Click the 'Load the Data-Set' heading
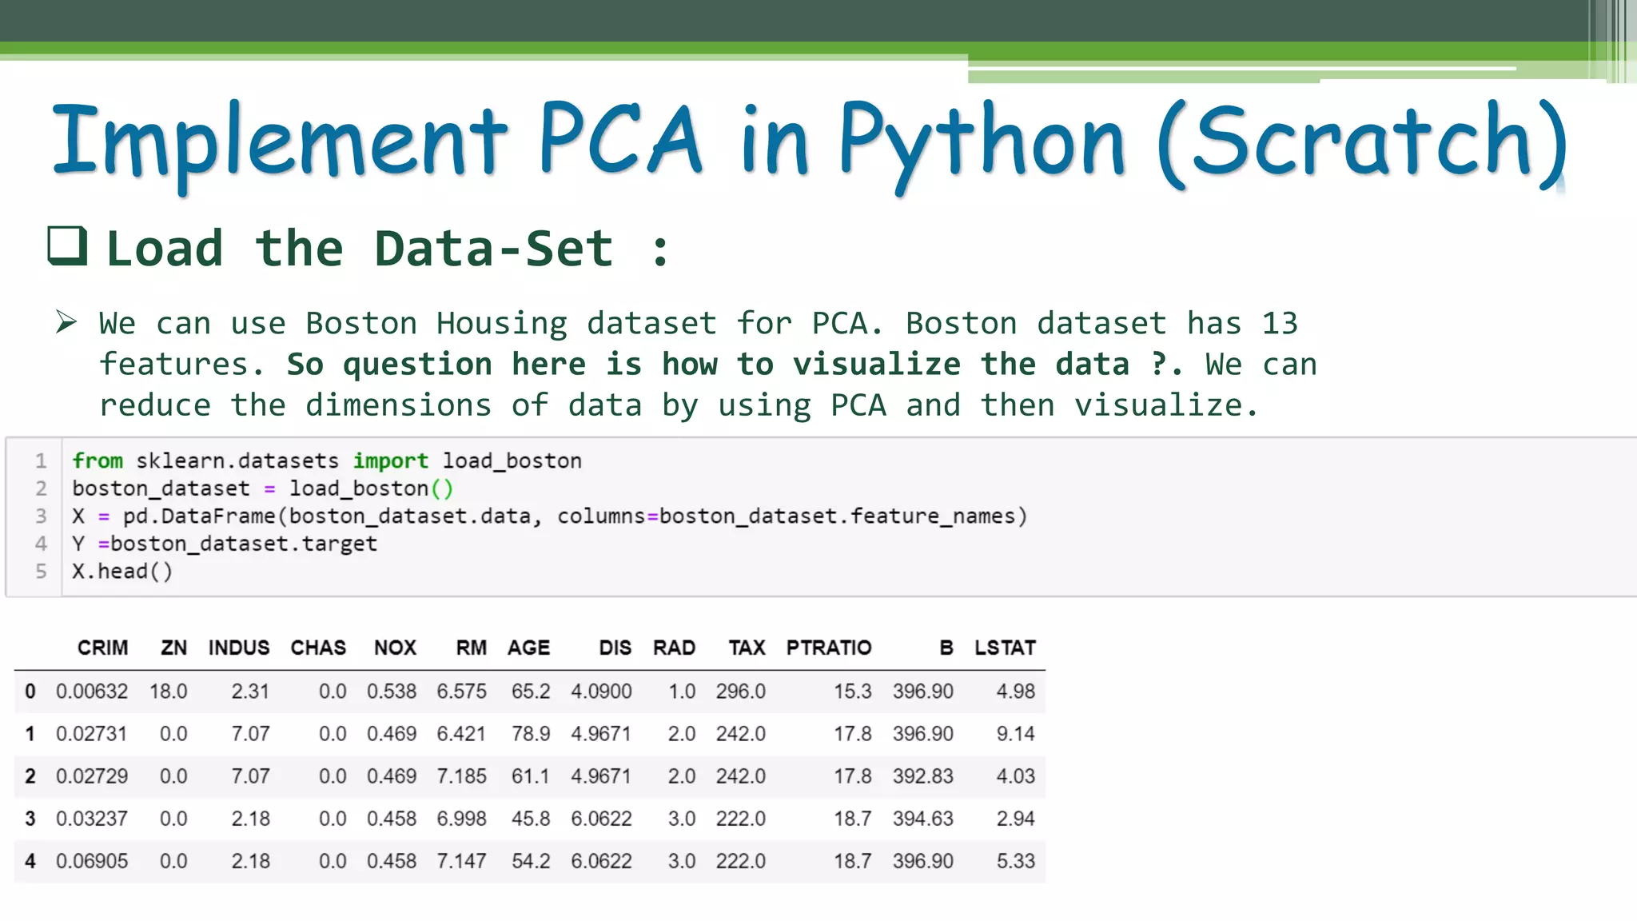Viewport: 1637px width, 921px height. point(360,248)
